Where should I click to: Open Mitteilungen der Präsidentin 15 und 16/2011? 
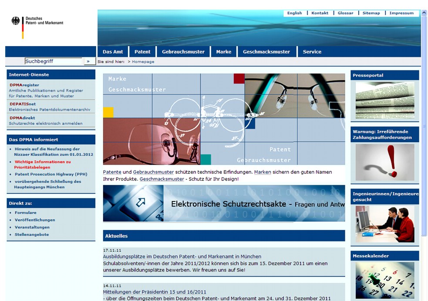(155, 292)
